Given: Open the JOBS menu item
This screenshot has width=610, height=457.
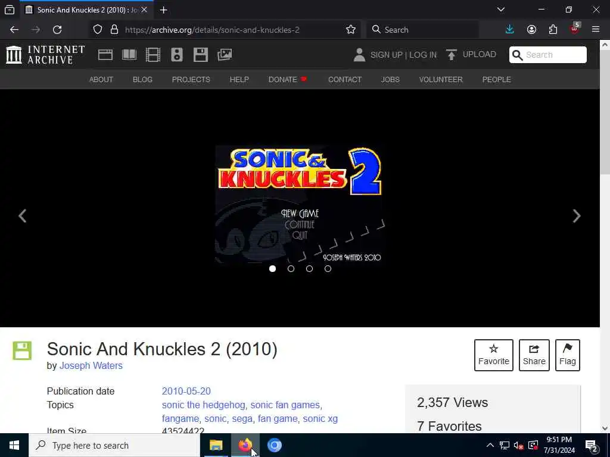Looking at the screenshot, I should click(390, 79).
